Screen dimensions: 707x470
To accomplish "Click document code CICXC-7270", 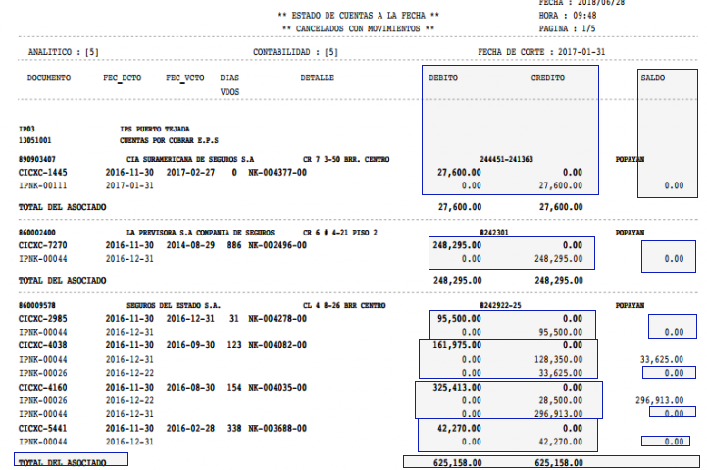I will click(42, 245).
